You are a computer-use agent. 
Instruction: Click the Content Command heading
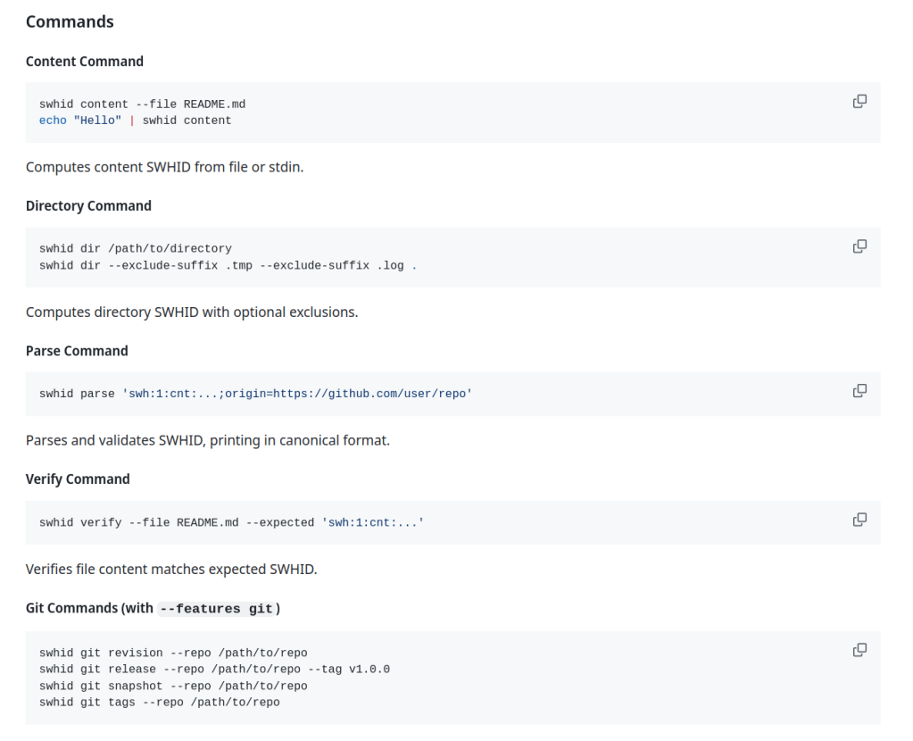point(85,62)
